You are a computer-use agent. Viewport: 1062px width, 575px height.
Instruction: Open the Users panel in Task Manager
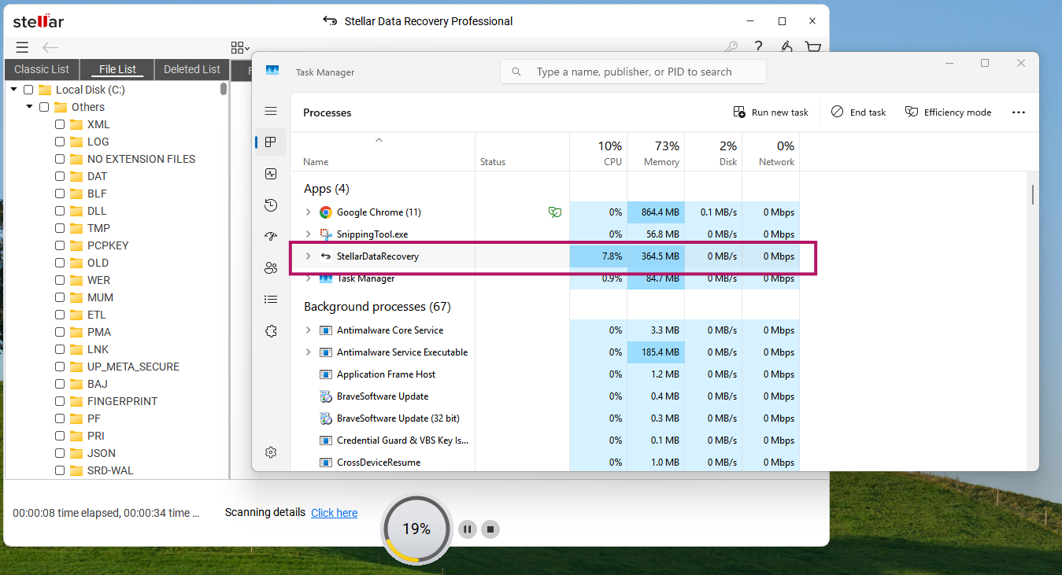271,267
